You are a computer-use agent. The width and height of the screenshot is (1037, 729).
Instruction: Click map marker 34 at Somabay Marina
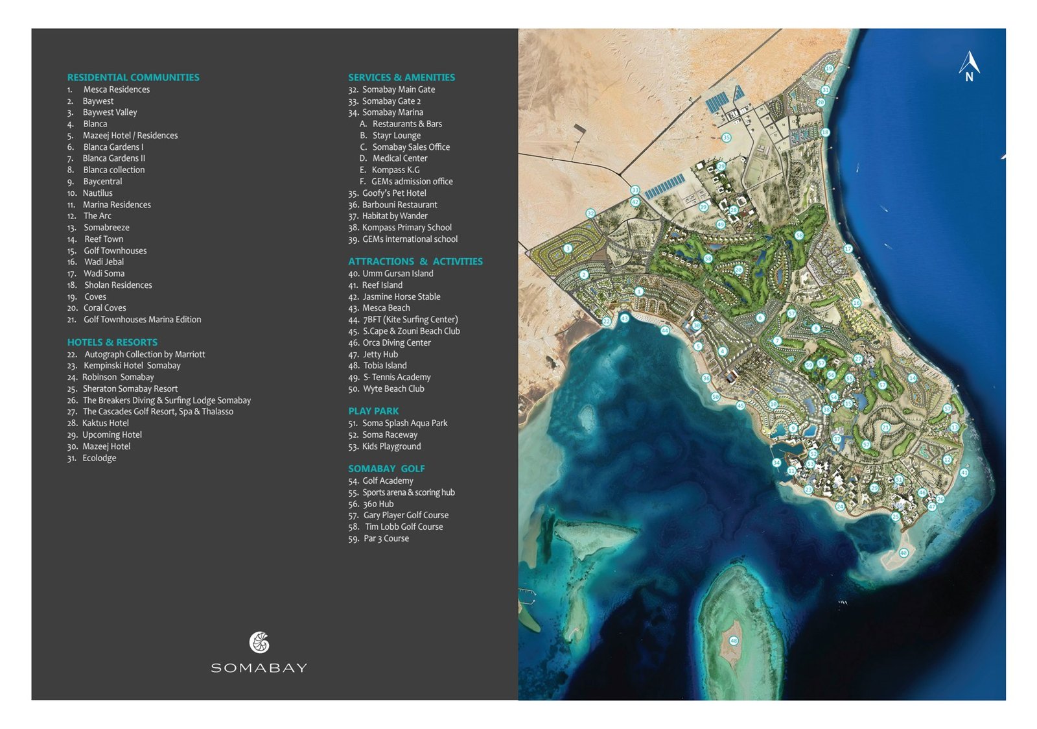(x=776, y=462)
